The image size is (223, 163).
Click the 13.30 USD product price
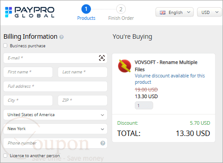[x=146, y=96]
